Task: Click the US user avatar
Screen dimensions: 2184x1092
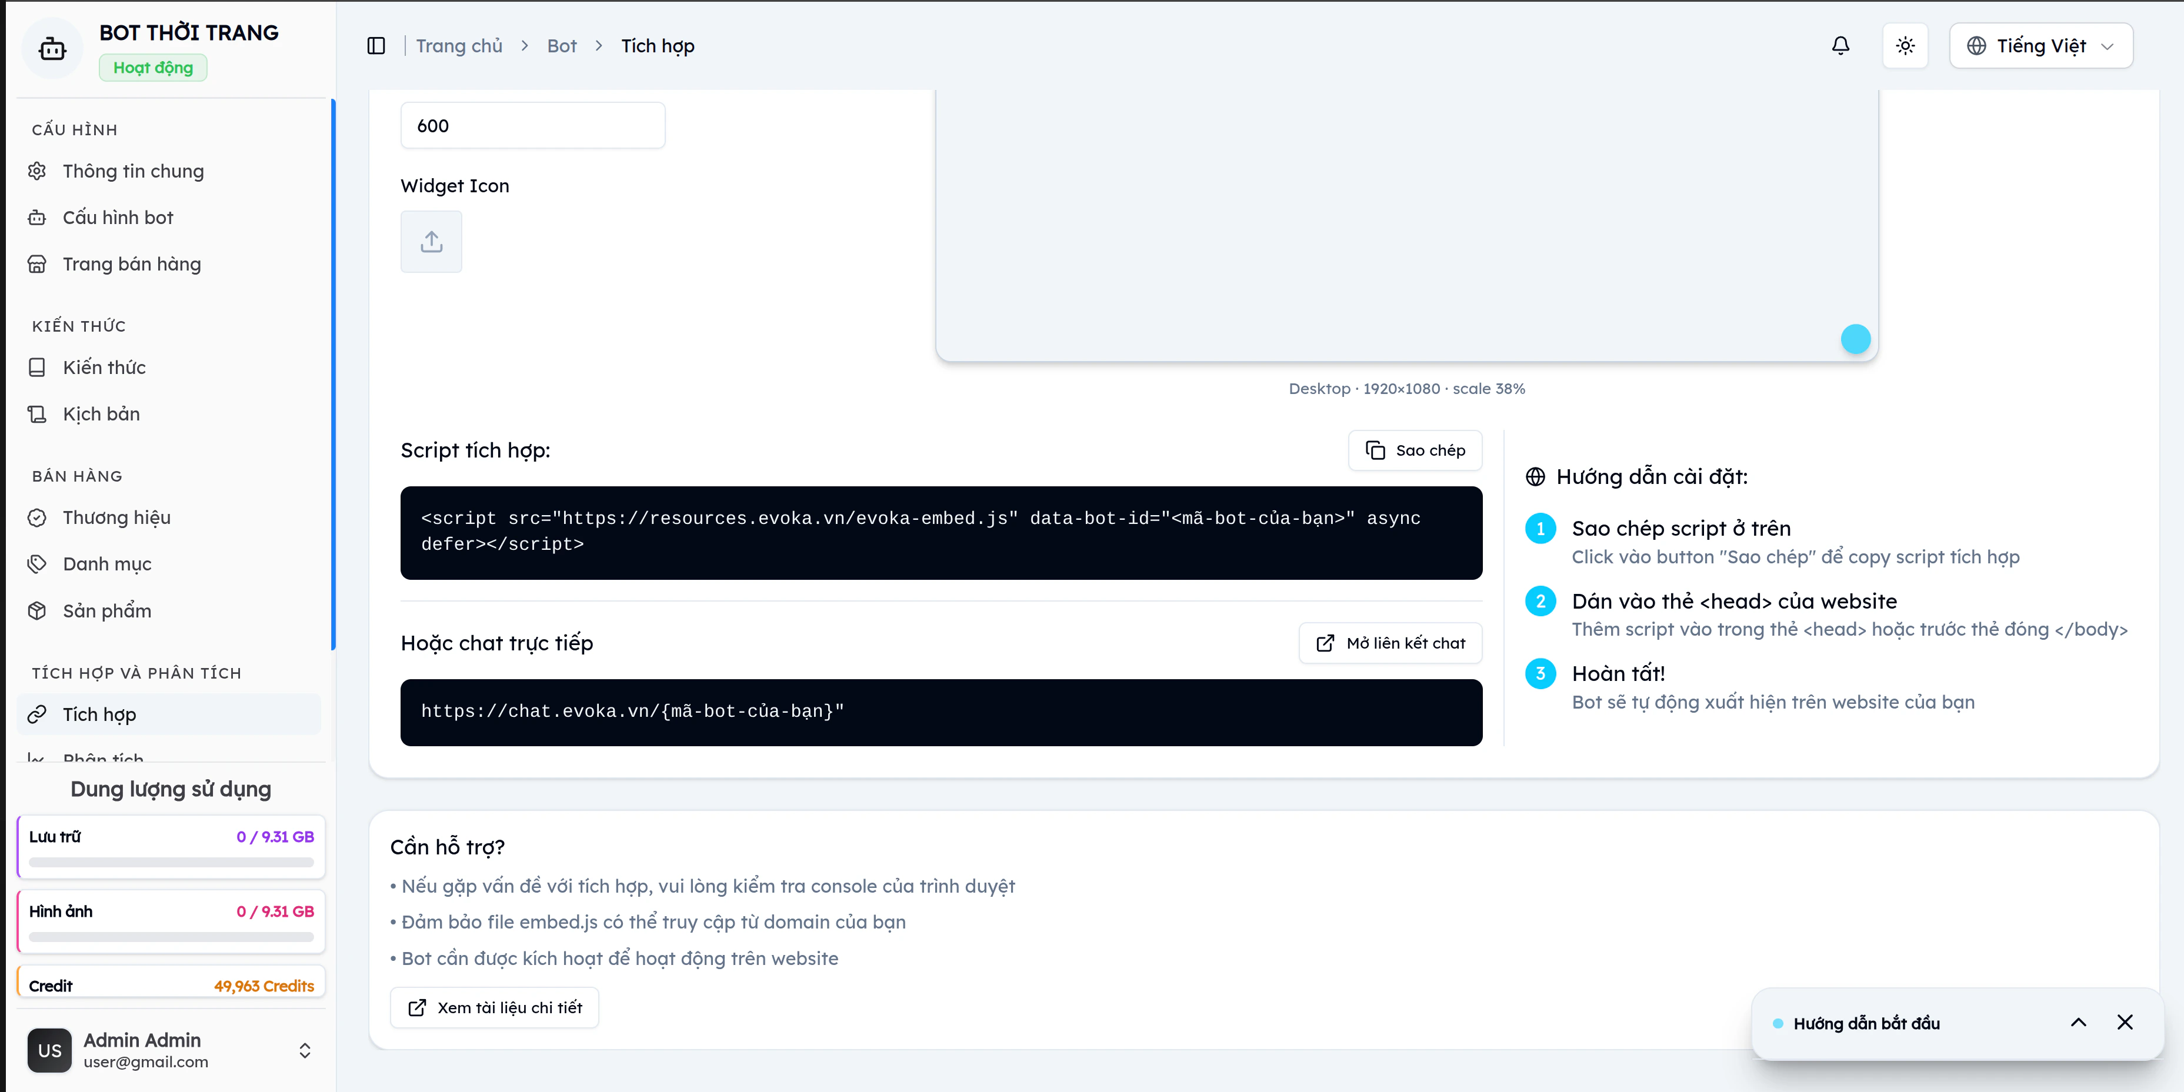Action: pyautogui.click(x=49, y=1050)
